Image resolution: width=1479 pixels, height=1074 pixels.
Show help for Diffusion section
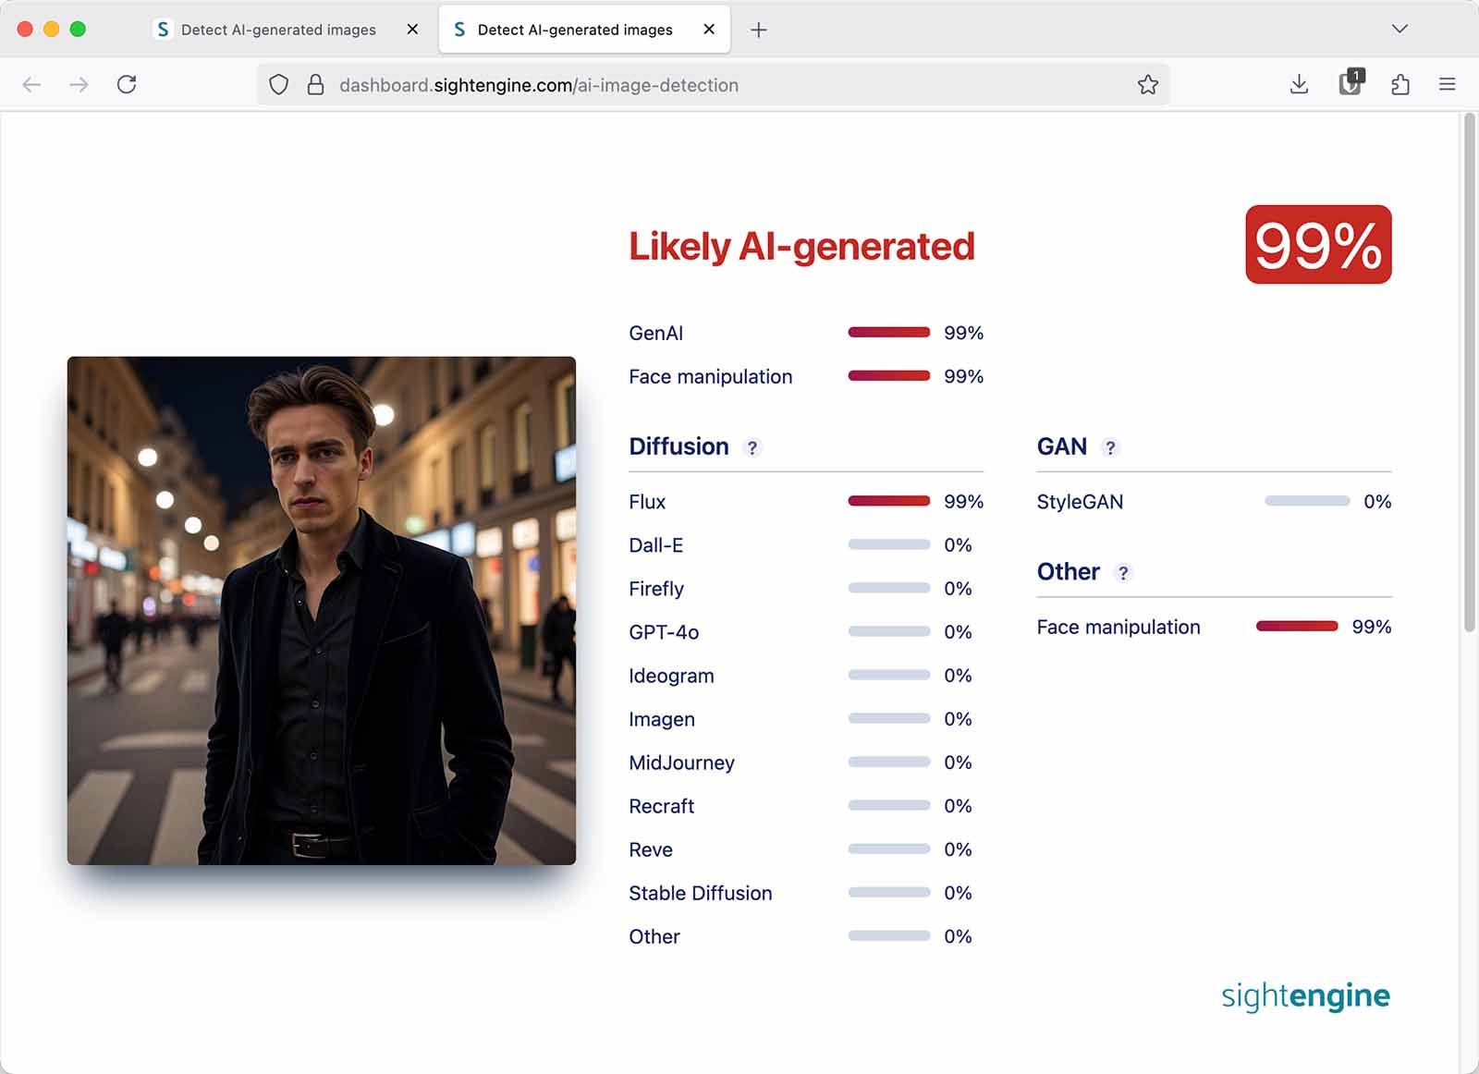coord(752,447)
